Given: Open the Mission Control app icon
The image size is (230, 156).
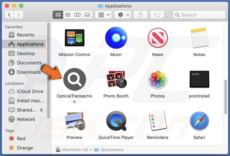Looking at the screenshot, I should [75, 38].
